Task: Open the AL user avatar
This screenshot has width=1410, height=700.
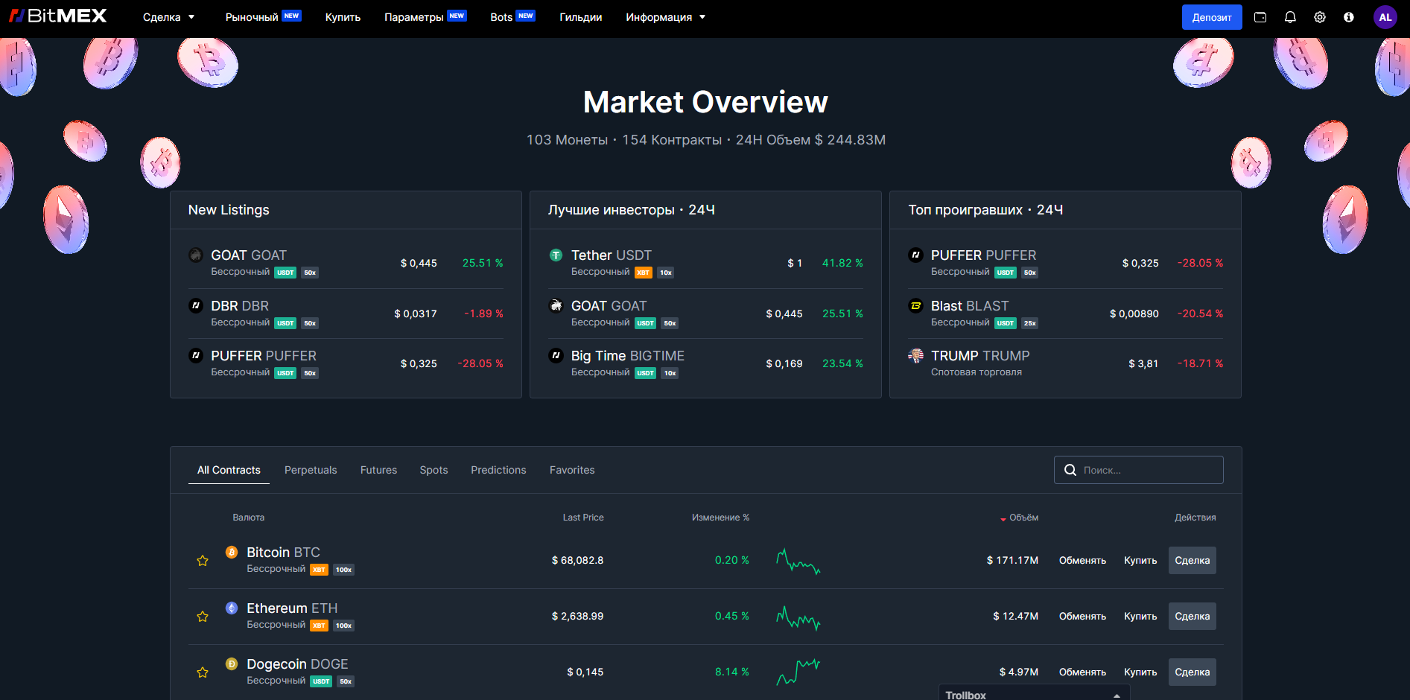Action: point(1385,17)
